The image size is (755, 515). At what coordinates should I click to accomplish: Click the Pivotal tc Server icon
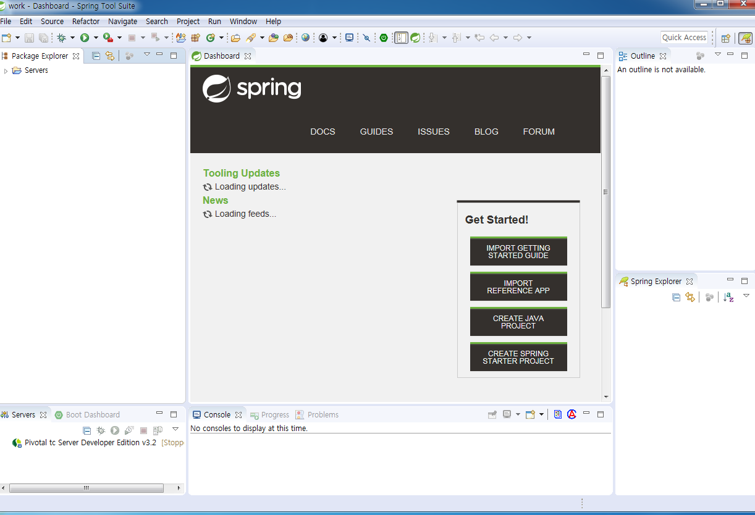point(17,443)
